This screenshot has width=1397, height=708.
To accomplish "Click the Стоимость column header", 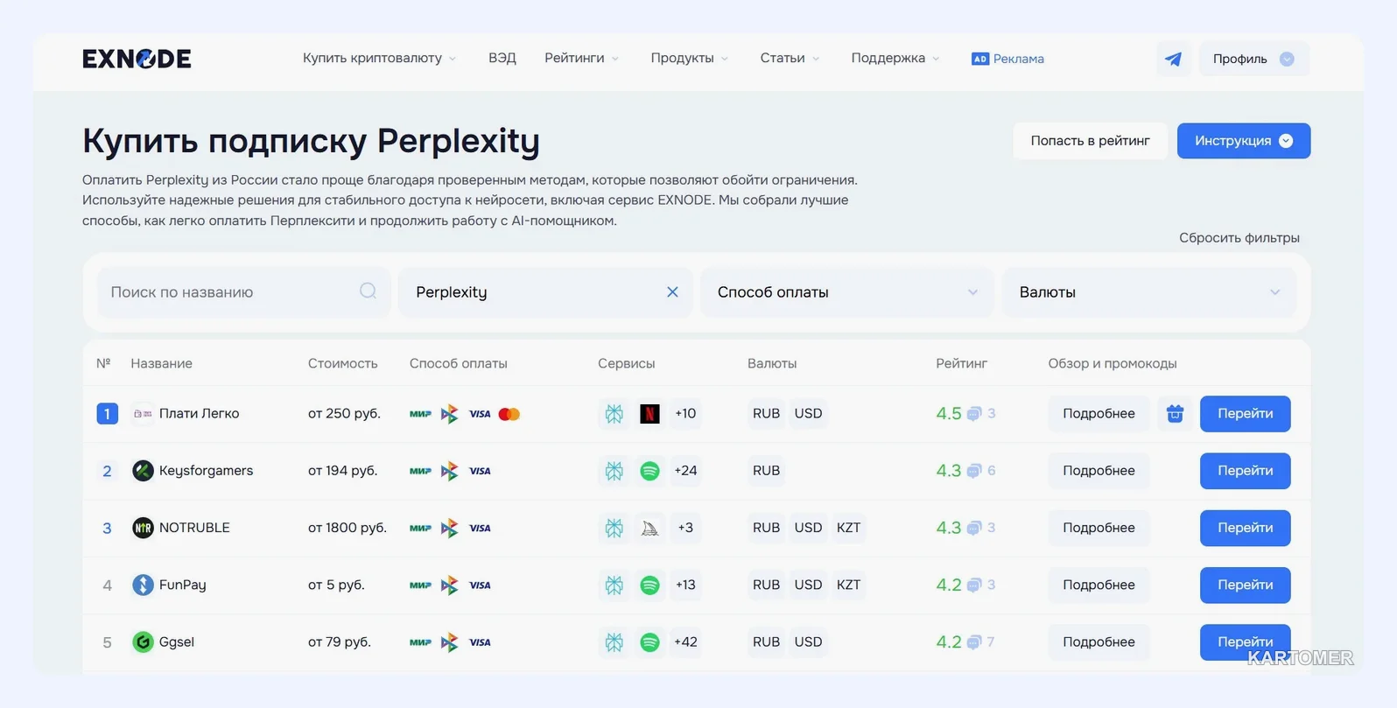I will tap(342, 363).
